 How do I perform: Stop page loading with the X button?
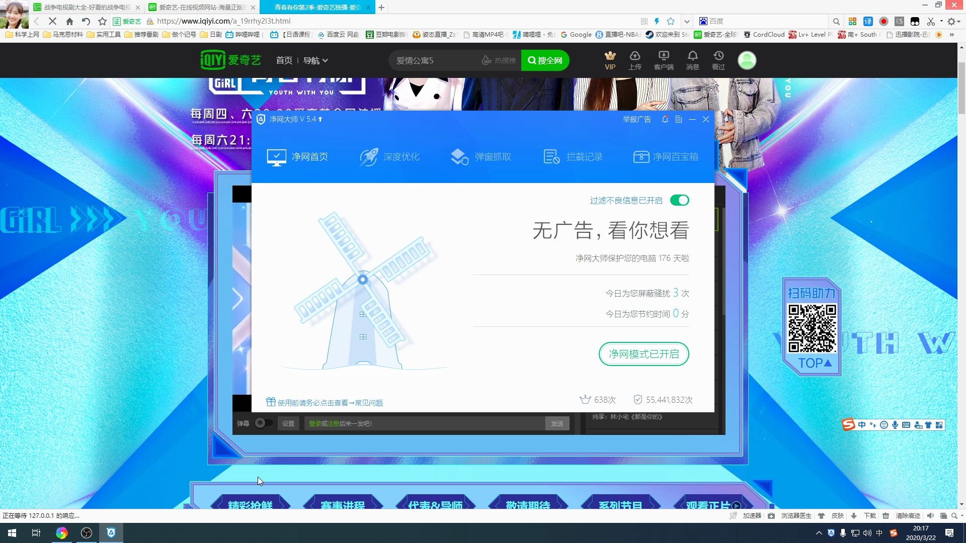[x=52, y=21]
